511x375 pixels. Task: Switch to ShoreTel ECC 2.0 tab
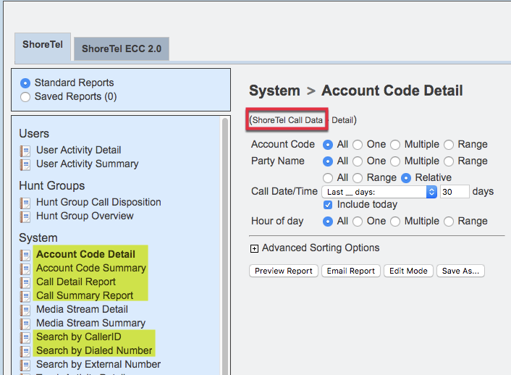[121, 49]
